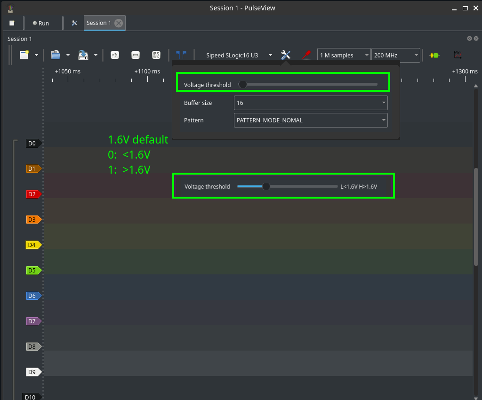Click the add protocol decoder icon
482x400 pixels.
pos(434,55)
